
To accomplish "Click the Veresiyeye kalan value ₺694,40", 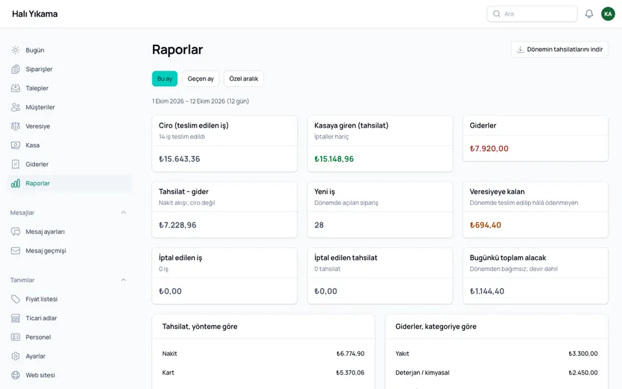I will [485, 225].
